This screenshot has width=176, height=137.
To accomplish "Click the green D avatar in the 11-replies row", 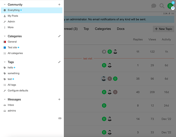I will coord(110,52).
